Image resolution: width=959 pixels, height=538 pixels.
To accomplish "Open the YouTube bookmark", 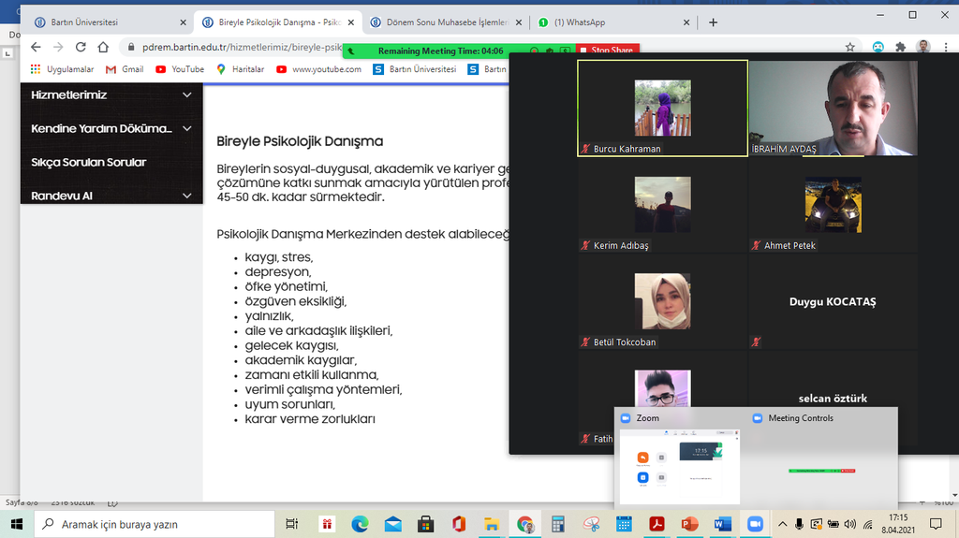I will [180, 69].
